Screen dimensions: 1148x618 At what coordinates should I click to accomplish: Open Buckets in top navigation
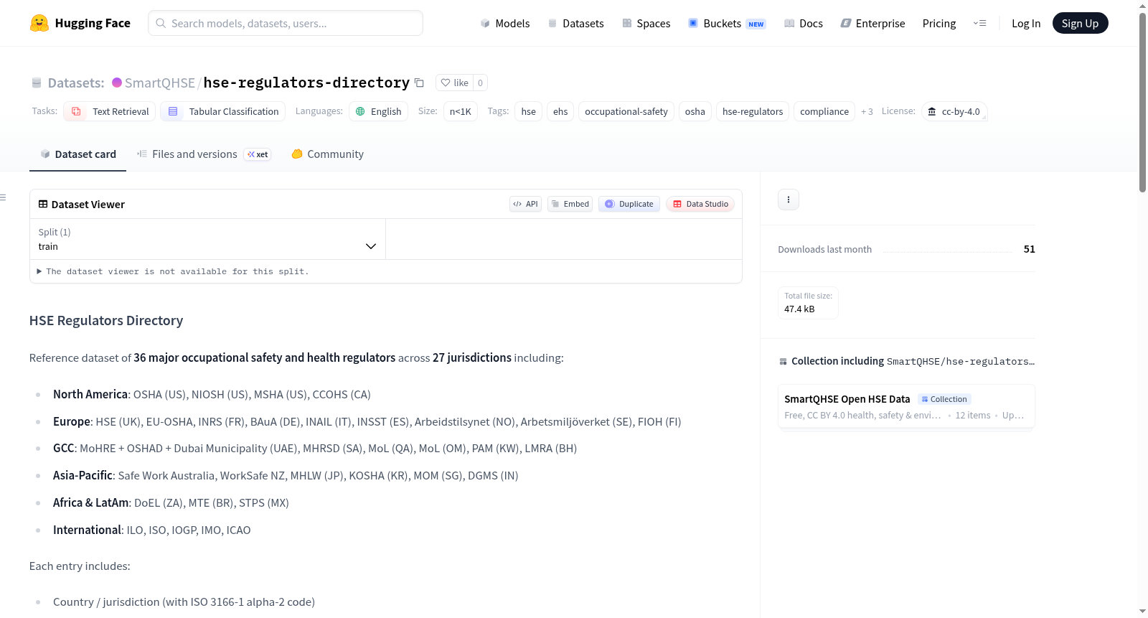pos(727,23)
